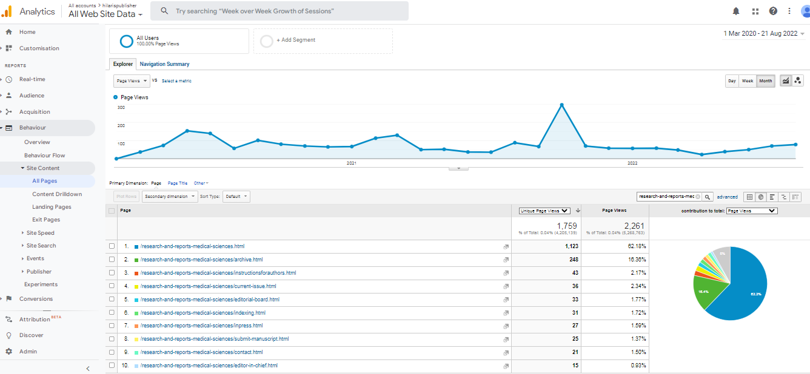
Task: Tick checkbox for editor-in-chief.html row
Action: [112, 366]
